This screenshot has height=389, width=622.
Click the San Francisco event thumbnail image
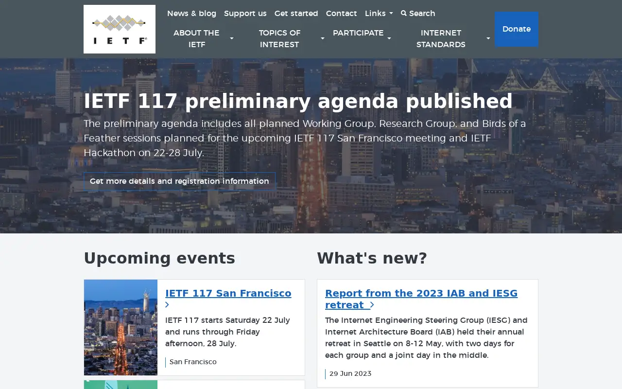click(121, 327)
